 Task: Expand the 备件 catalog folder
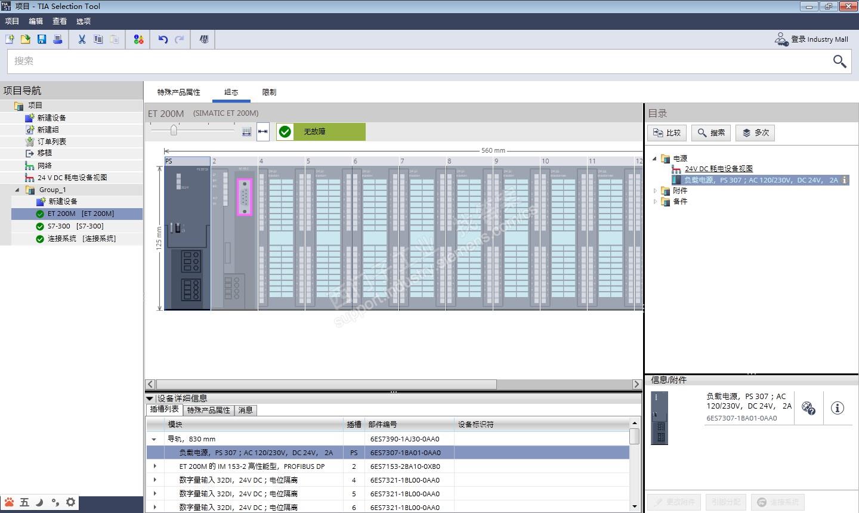654,202
